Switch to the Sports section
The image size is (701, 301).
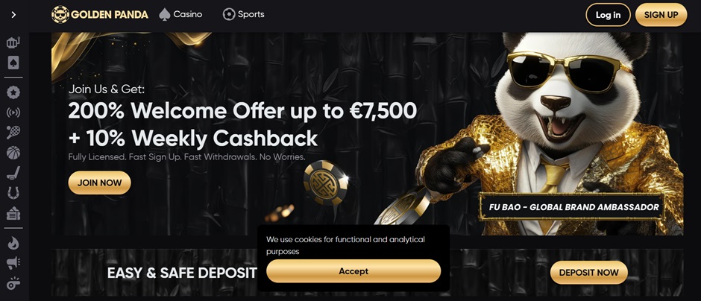tap(244, 14)
